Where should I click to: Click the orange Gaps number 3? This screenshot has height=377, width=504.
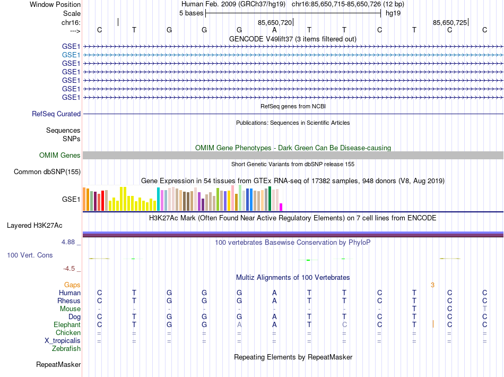(432, 285)
